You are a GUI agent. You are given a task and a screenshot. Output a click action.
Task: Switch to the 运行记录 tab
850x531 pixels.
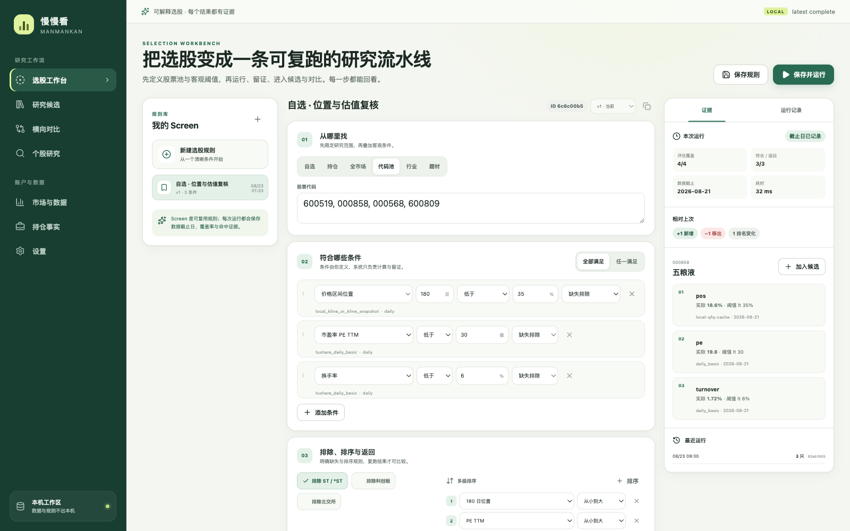[x=791, y=110]
